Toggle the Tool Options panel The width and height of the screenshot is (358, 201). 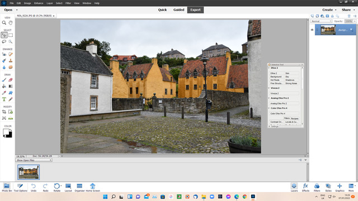point(20,188)
